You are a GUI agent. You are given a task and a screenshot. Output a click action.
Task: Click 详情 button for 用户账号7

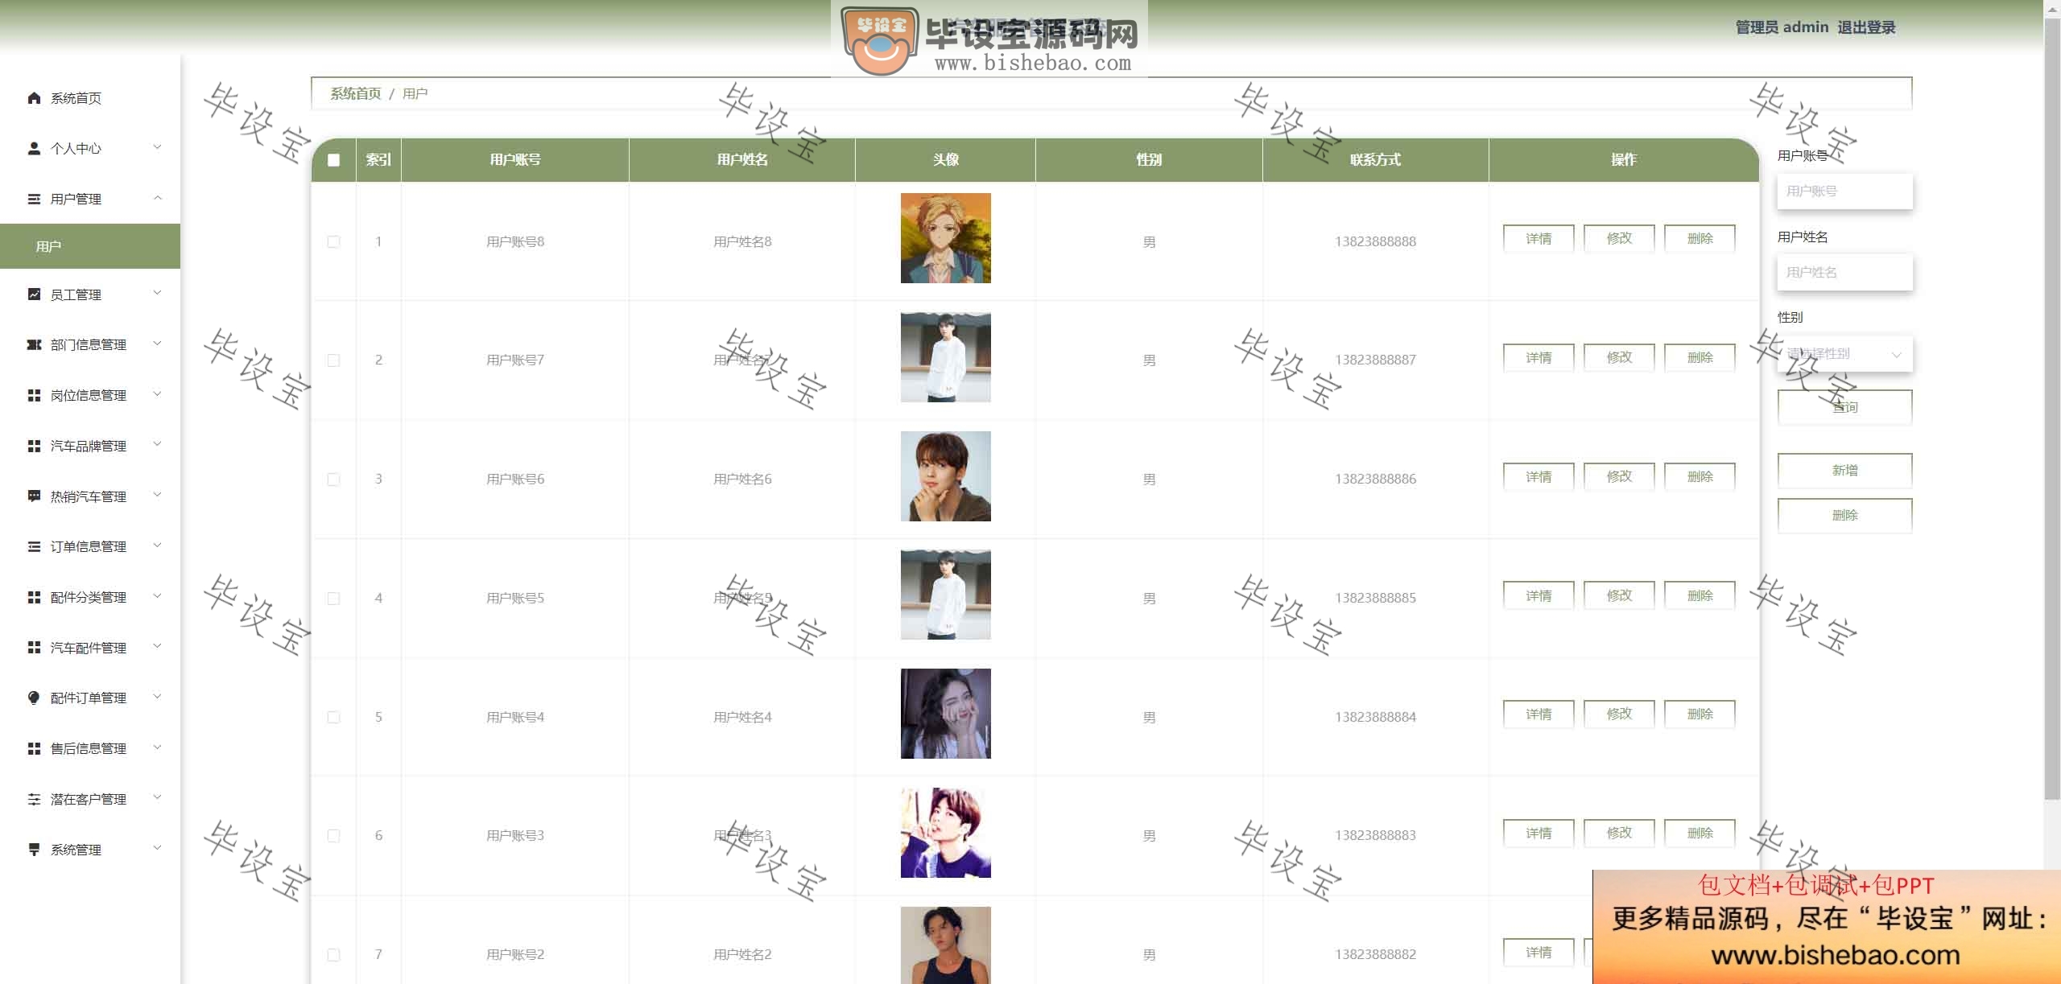(1539, 357)
